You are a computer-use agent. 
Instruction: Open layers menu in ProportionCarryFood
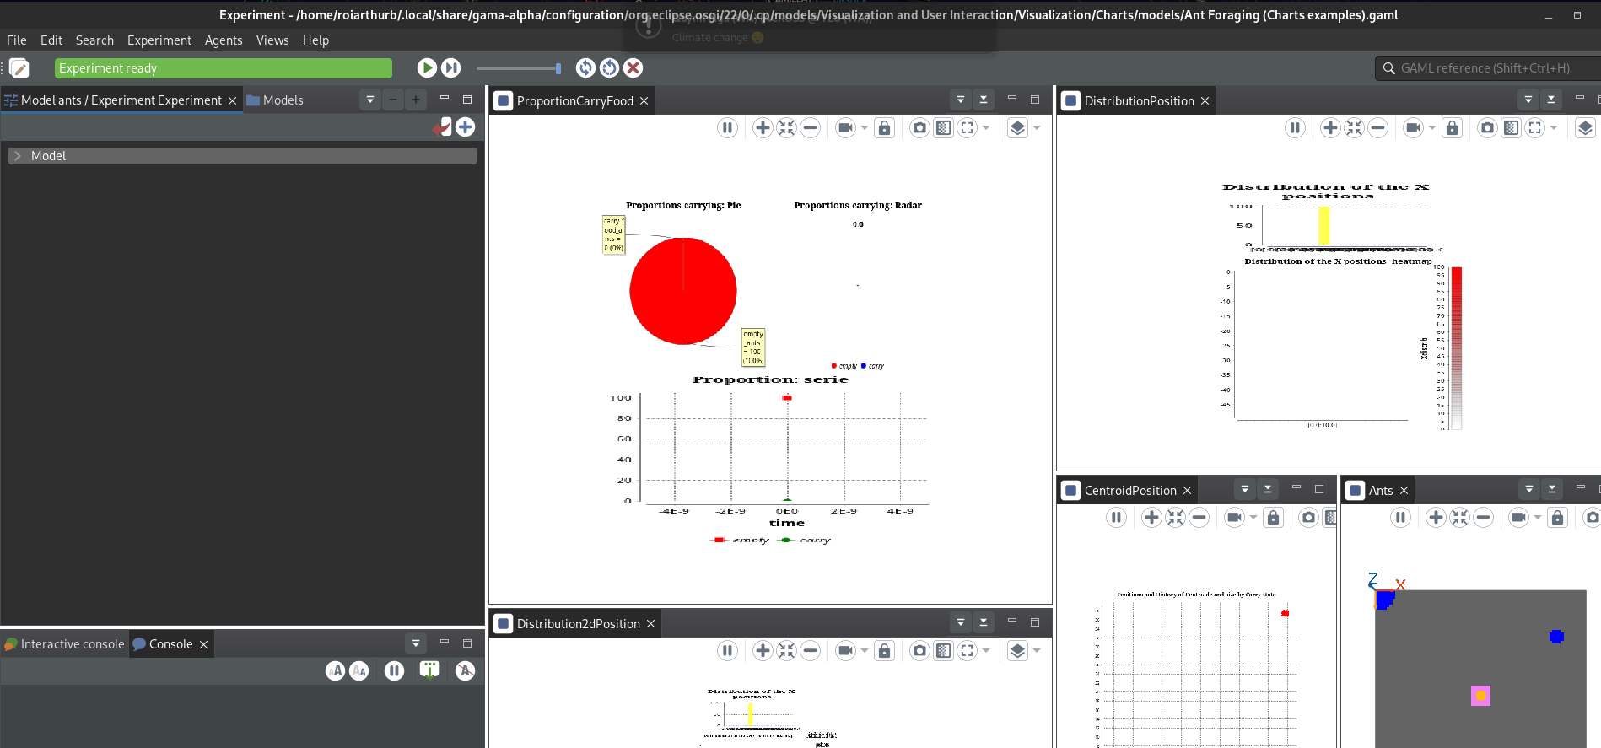coord(1017,127)
